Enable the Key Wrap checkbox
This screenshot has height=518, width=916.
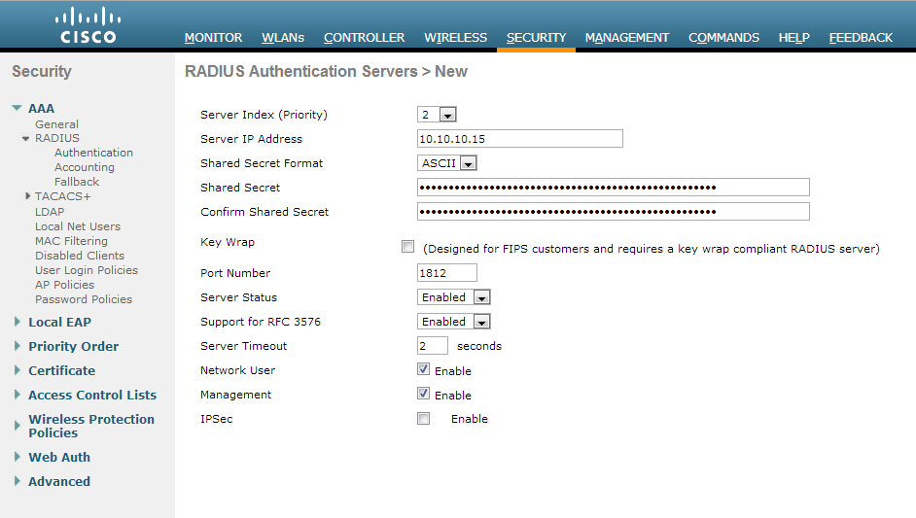(407, 247)
